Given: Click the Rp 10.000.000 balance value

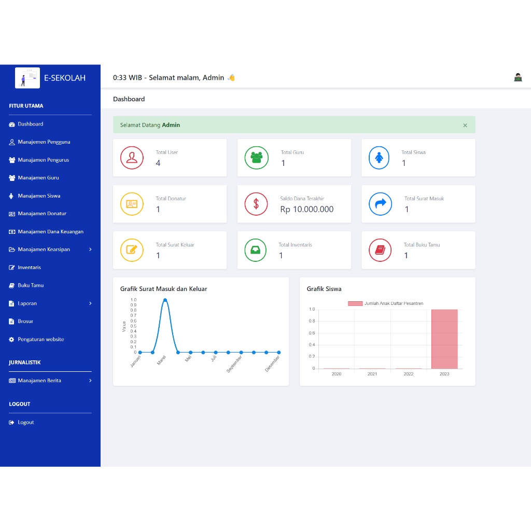Looking at the screenshot, I should pos(306,209).
